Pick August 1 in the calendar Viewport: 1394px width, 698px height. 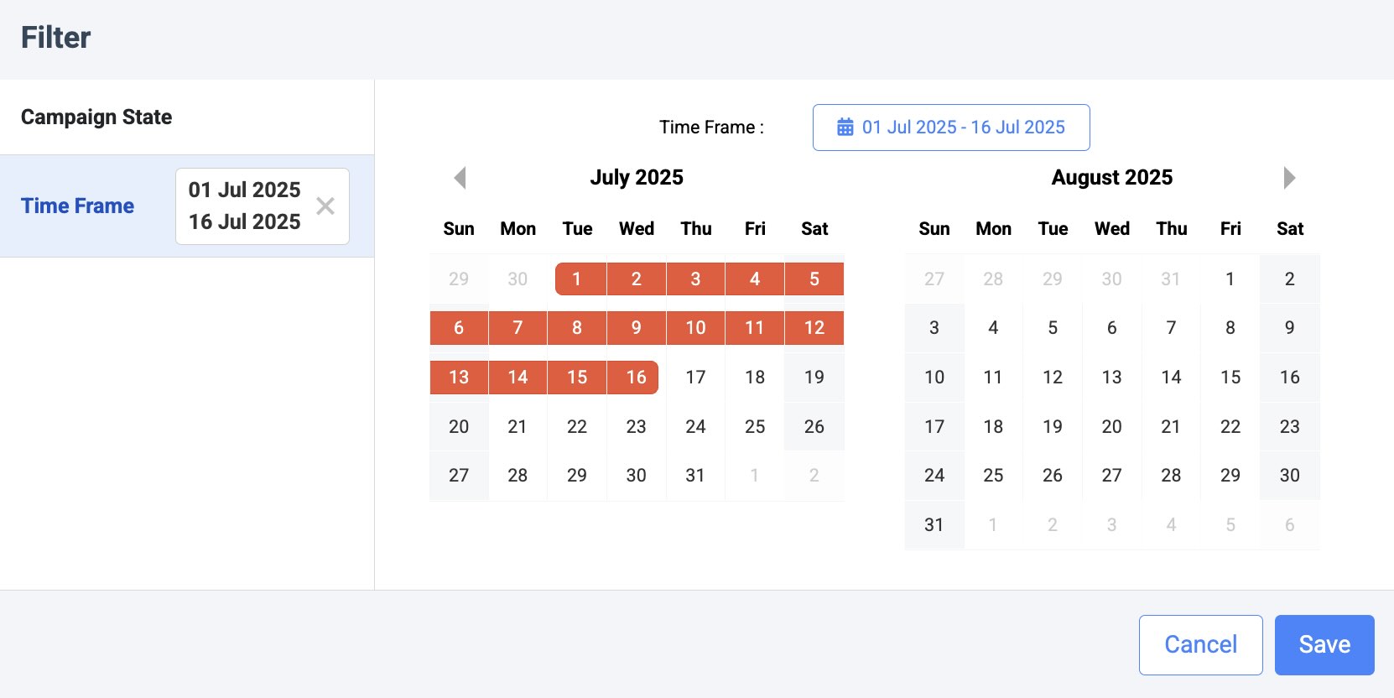click(x=1230, y=279)
